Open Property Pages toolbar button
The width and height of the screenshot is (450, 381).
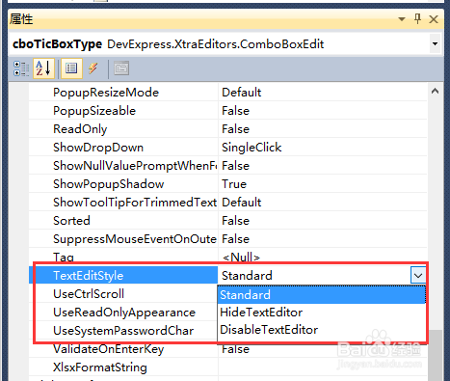(x=121, y=68)
